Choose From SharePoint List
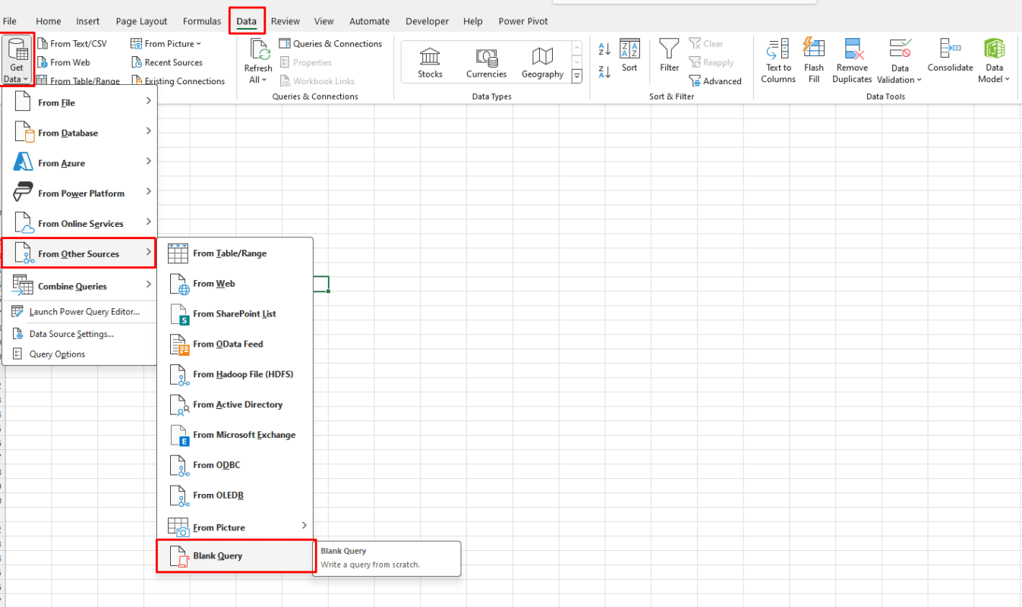Image resolution: width=1022 pixels, height=607 pixels. pos(235,314)
